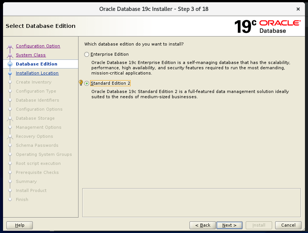The width and height of the screenshot is (308, 233).
Task: Click the Summary step label
Action: [26, 181]
